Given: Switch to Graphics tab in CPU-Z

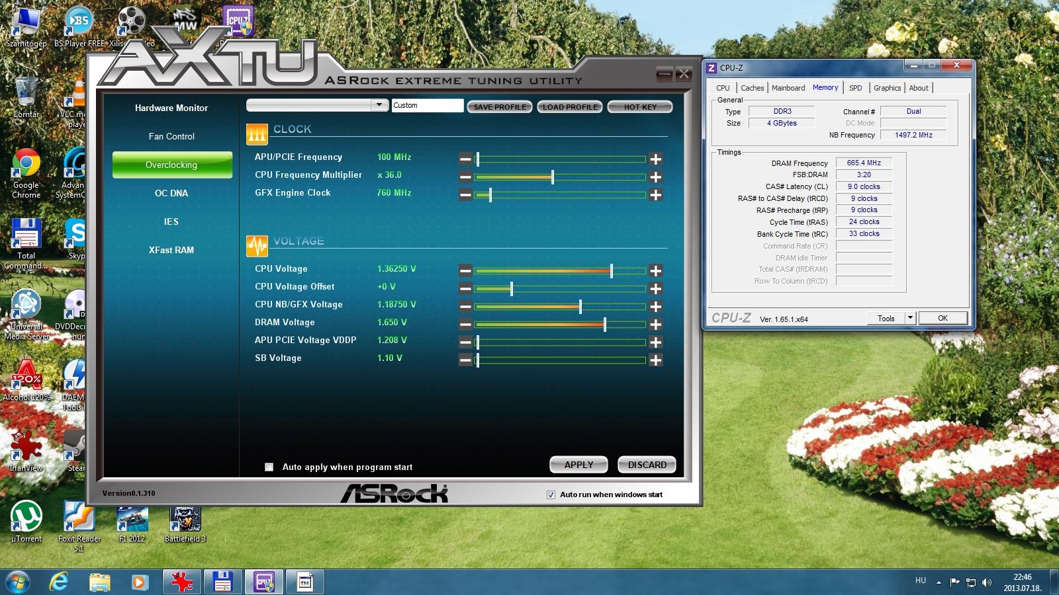Looking at the screenshot, I should point(887,88).
